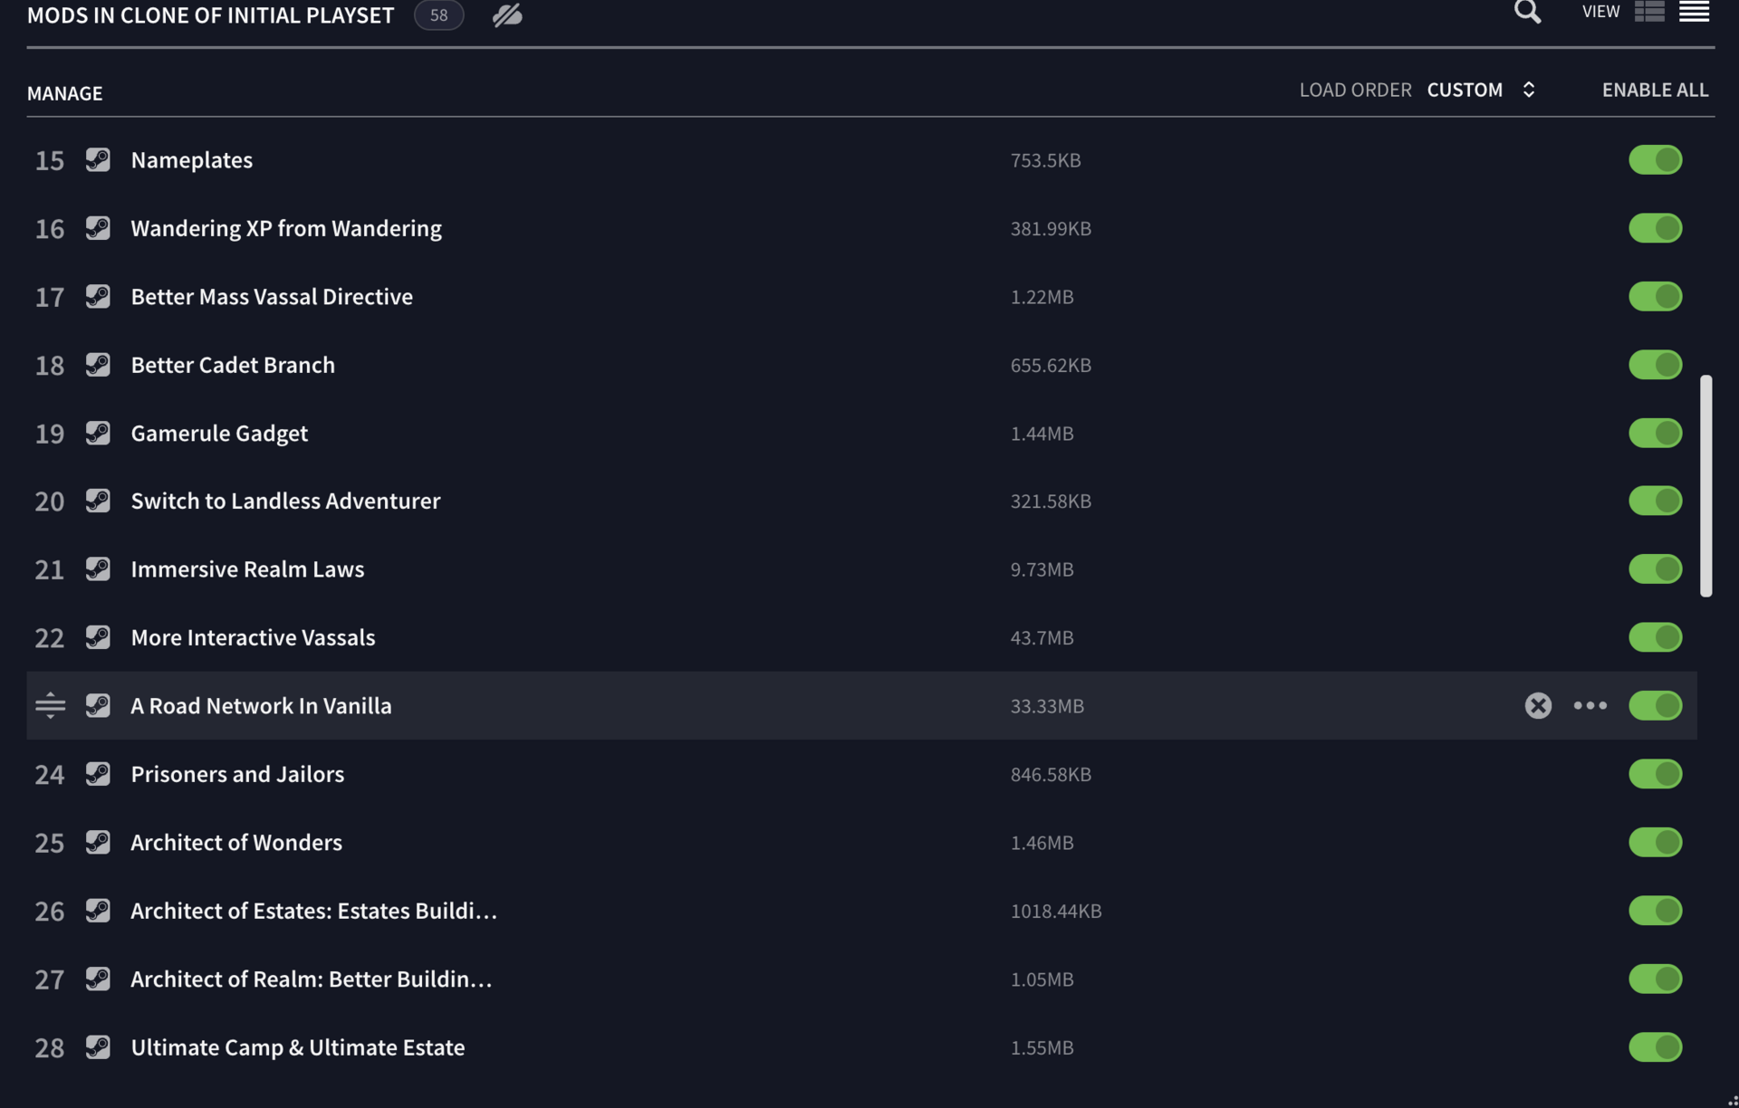Viewport: 1739px width, 1108px height.
Task: Switch to compact list view icon
Action: tap(1694, 12)
